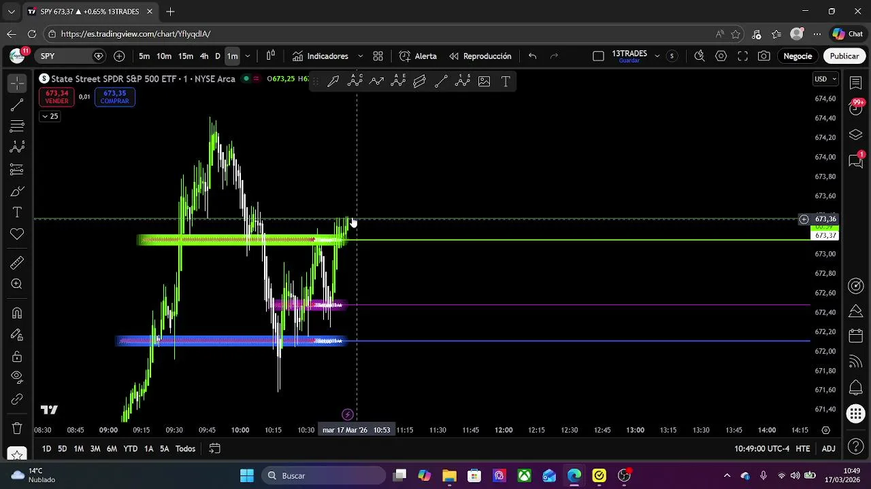
Task: Create an Alerta
Action: tap(418, 56)
